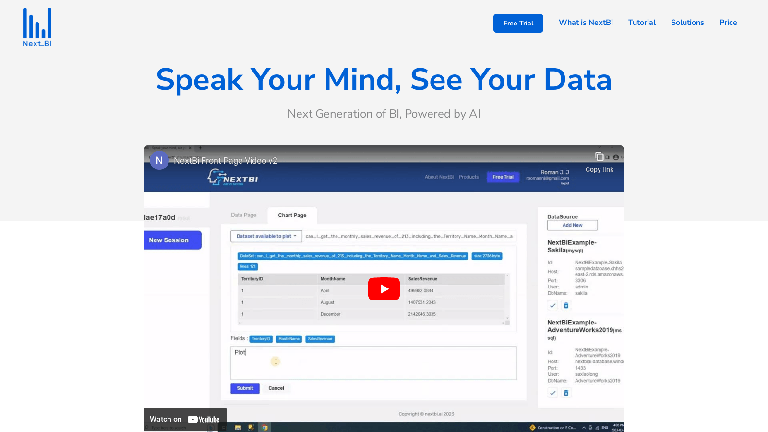Screen dimensions: 768x432
Task: Open the channel avatar N on video
Action: (159, 160)
